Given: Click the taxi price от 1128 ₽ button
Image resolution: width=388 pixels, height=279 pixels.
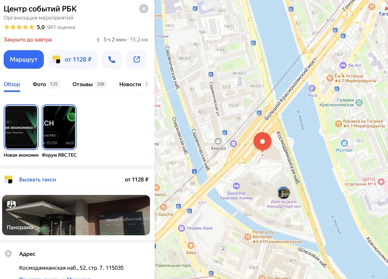Looking at the screenshot, I should tap(72, 59).
